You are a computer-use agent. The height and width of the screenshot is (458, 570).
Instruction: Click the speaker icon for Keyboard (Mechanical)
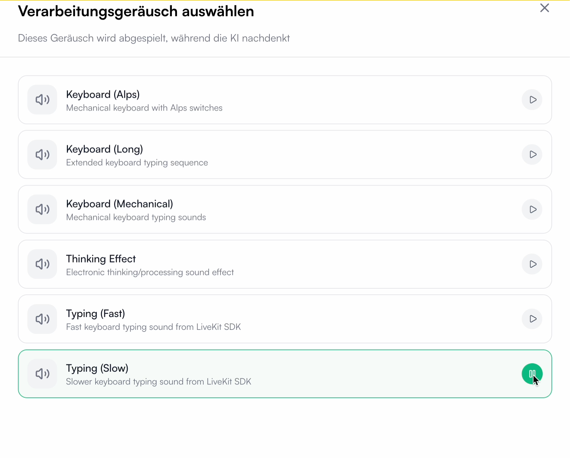[42, 209]
